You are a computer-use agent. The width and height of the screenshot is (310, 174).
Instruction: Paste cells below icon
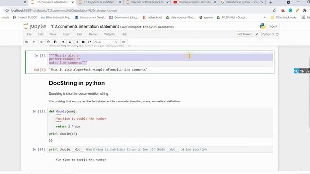coord(55,42)
